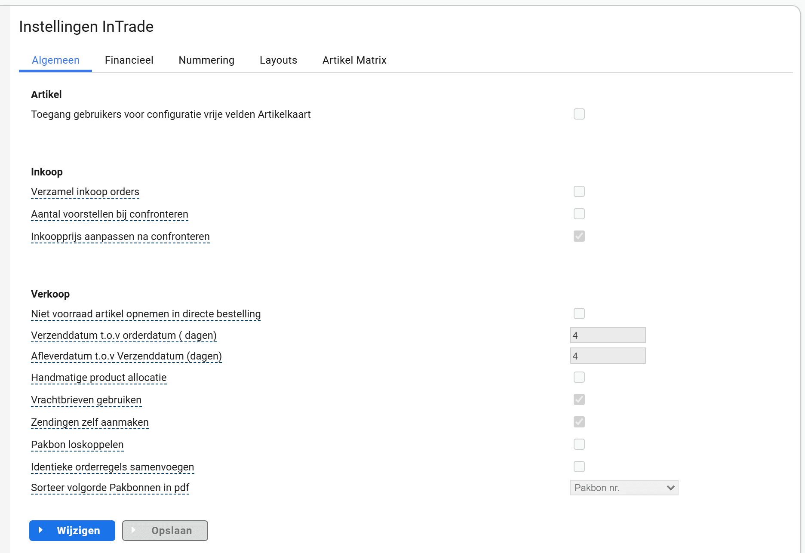Viewport: 805px width, 553px height.
Task: Click the Pakbon loskoppelen label
Action: click(77, 445)
